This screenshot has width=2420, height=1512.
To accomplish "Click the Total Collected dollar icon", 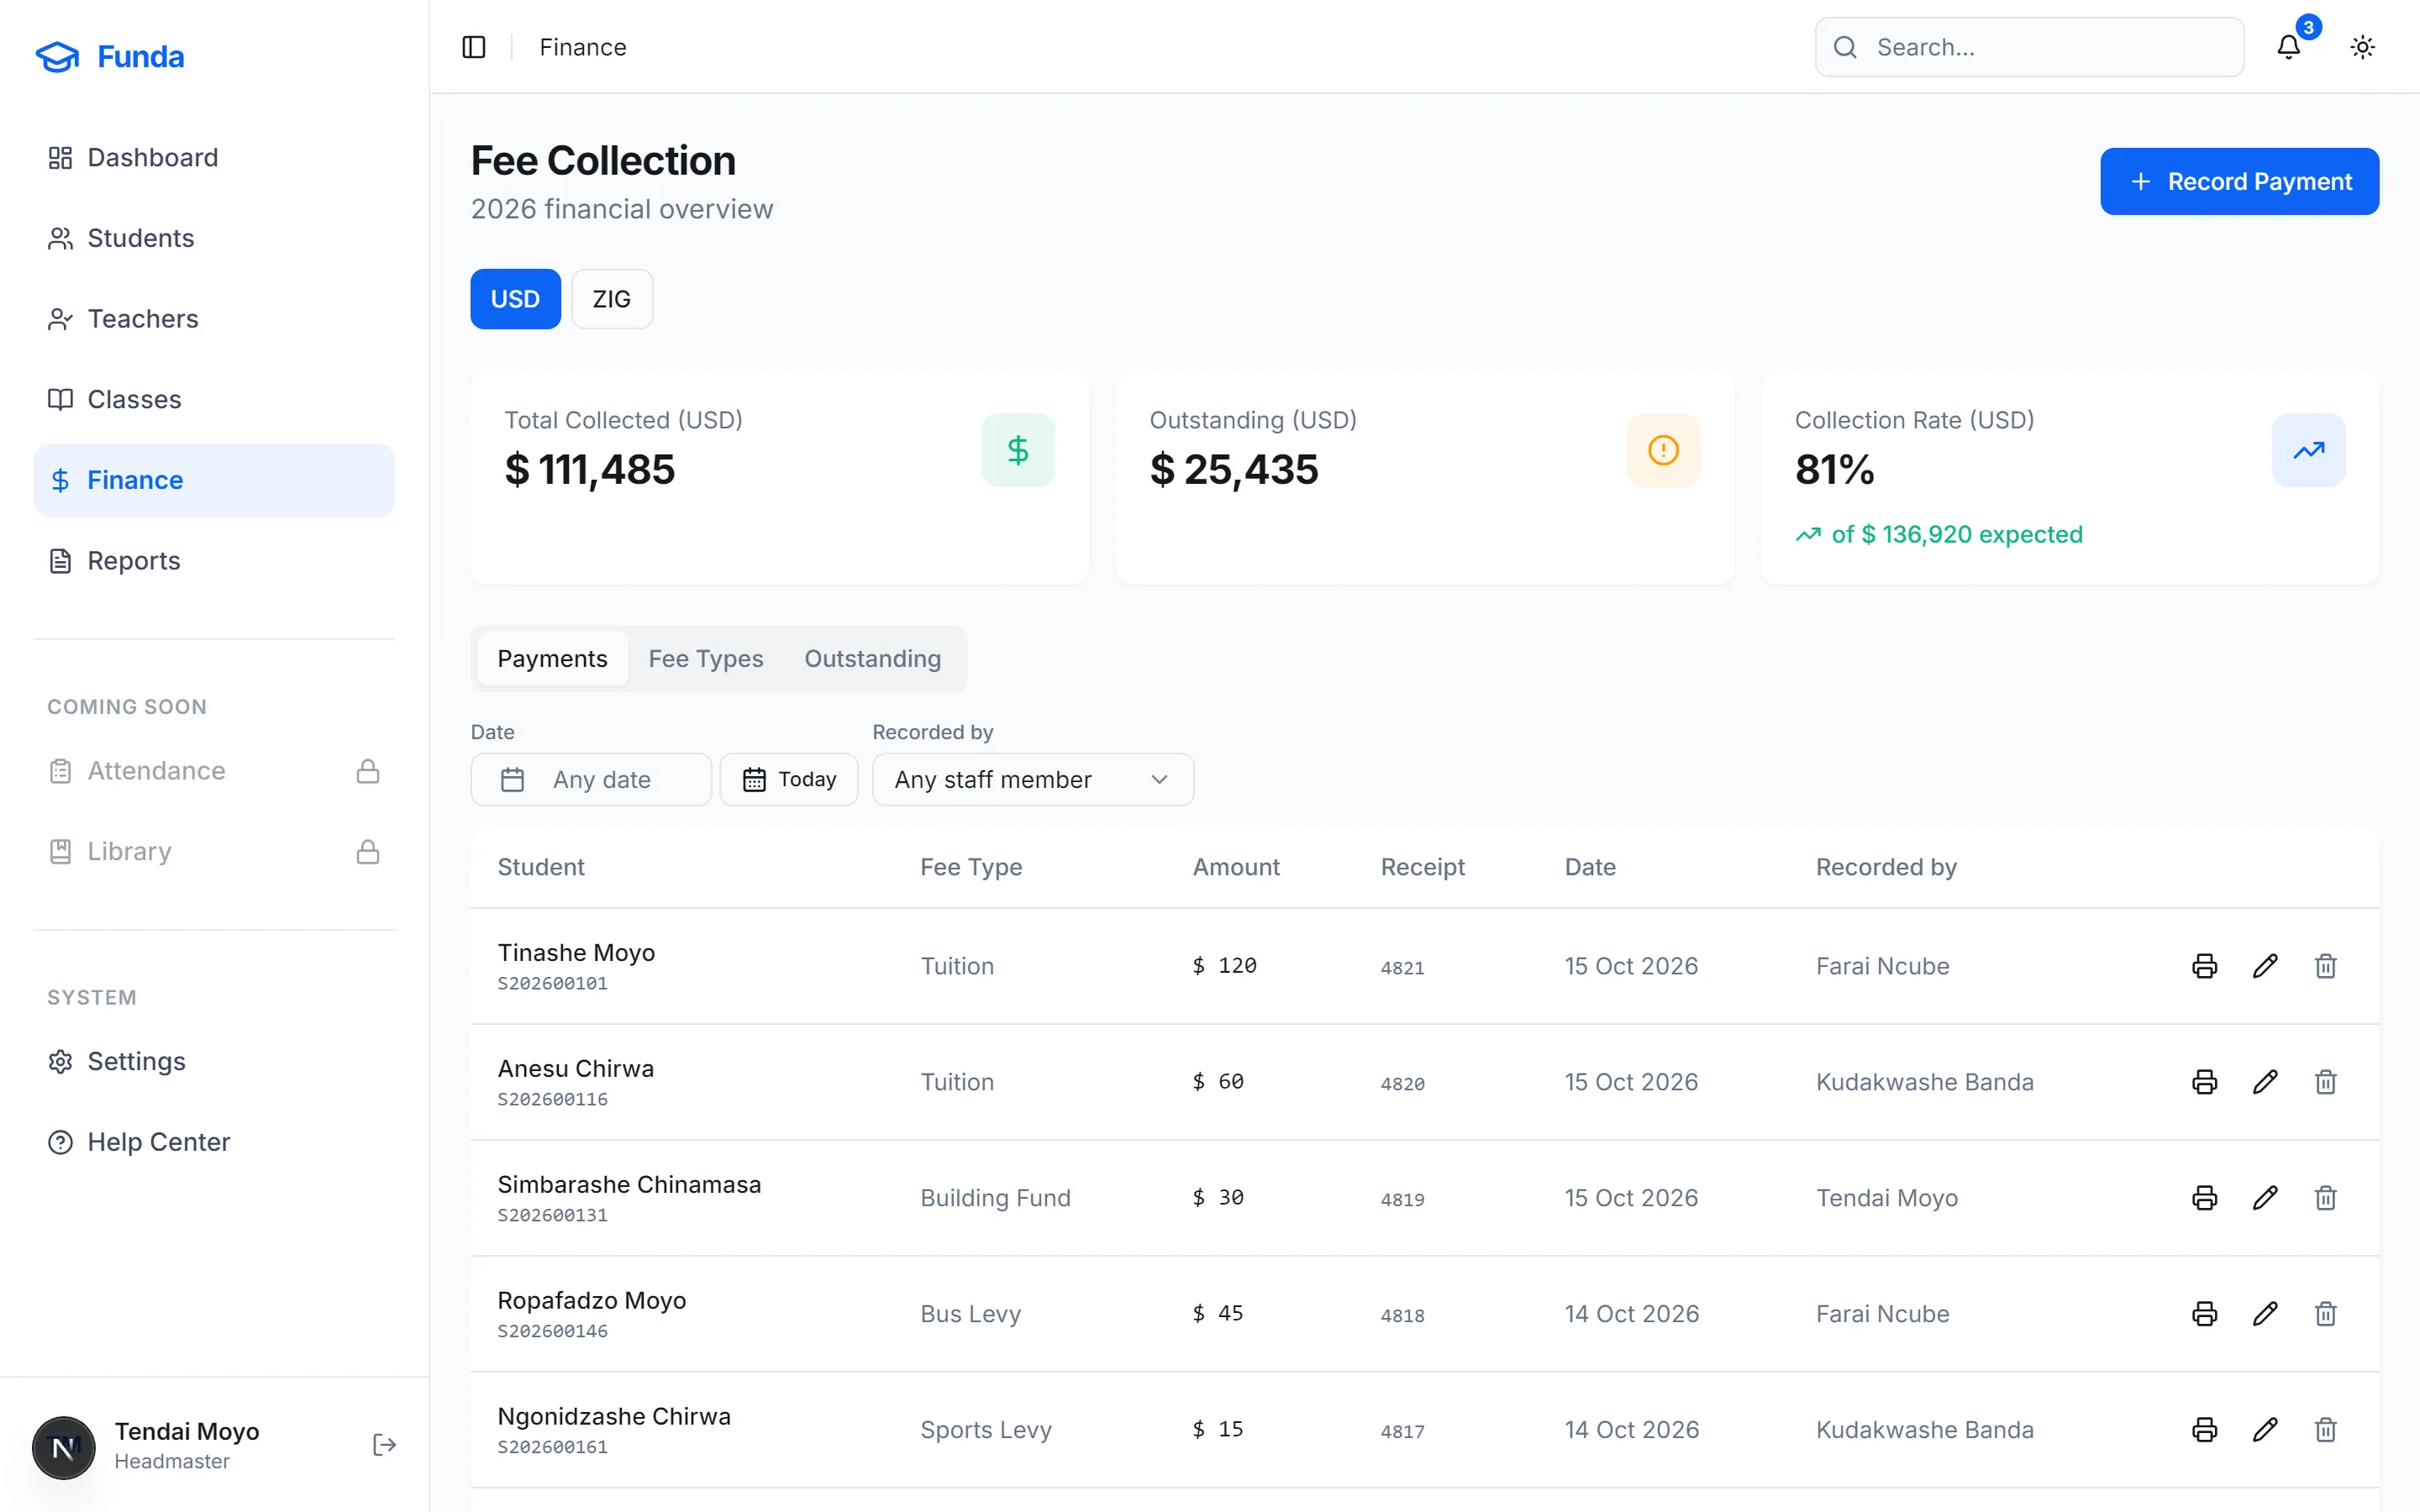I will (1018, 450).
